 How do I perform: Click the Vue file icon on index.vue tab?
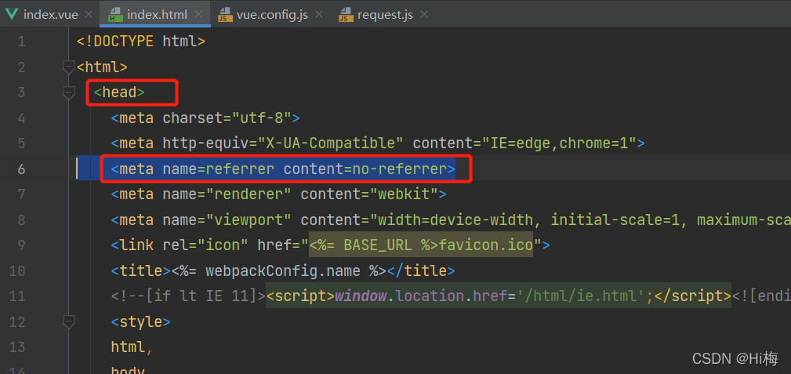pos(12,14)
